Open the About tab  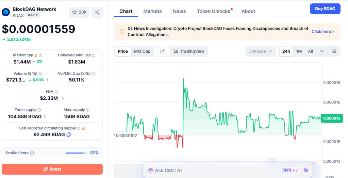point(248,11)
